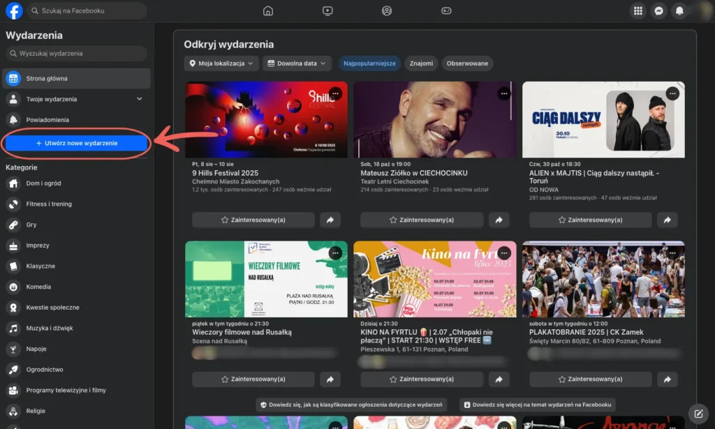Toggle Zainteresowany(a) for 9 Hills Festival

253,220
